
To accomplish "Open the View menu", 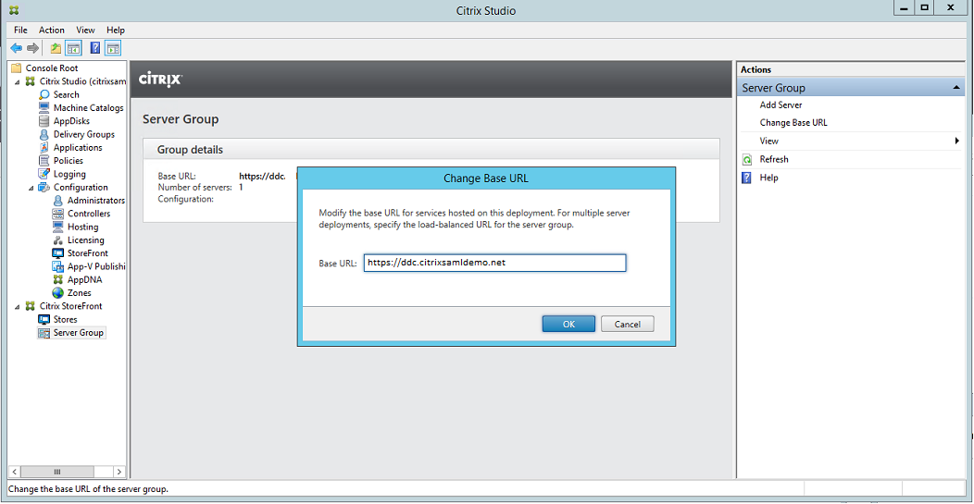I will (x=86, y=30).
